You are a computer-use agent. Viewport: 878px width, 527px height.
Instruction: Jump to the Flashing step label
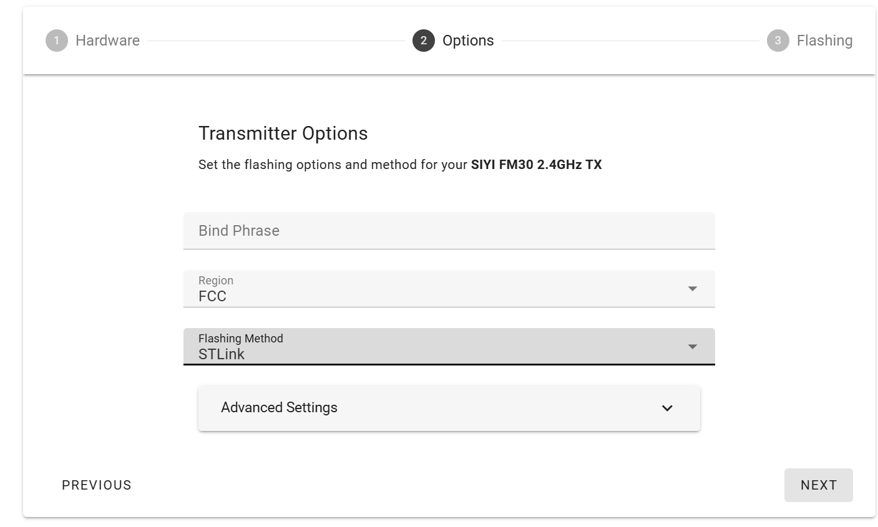824,41
